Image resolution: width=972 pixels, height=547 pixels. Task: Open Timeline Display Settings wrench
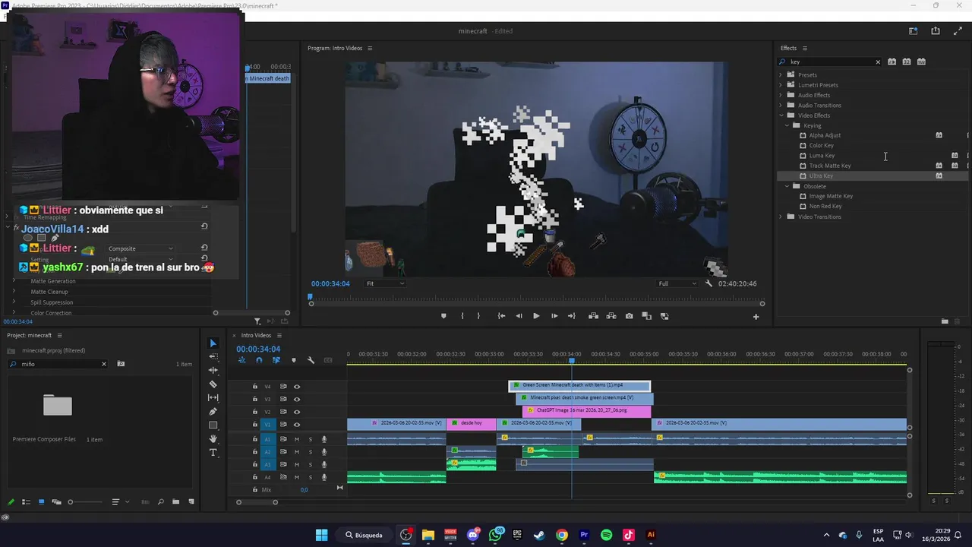[311, 360]
